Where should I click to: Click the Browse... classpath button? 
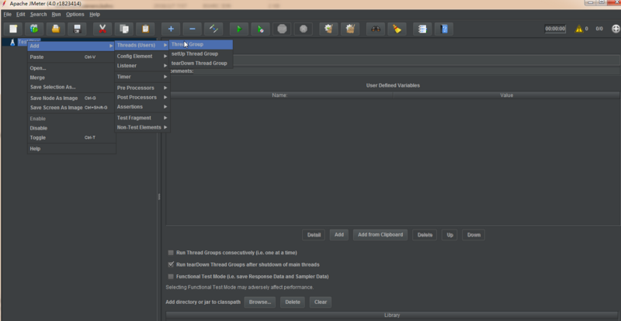(x=260, y=302)
